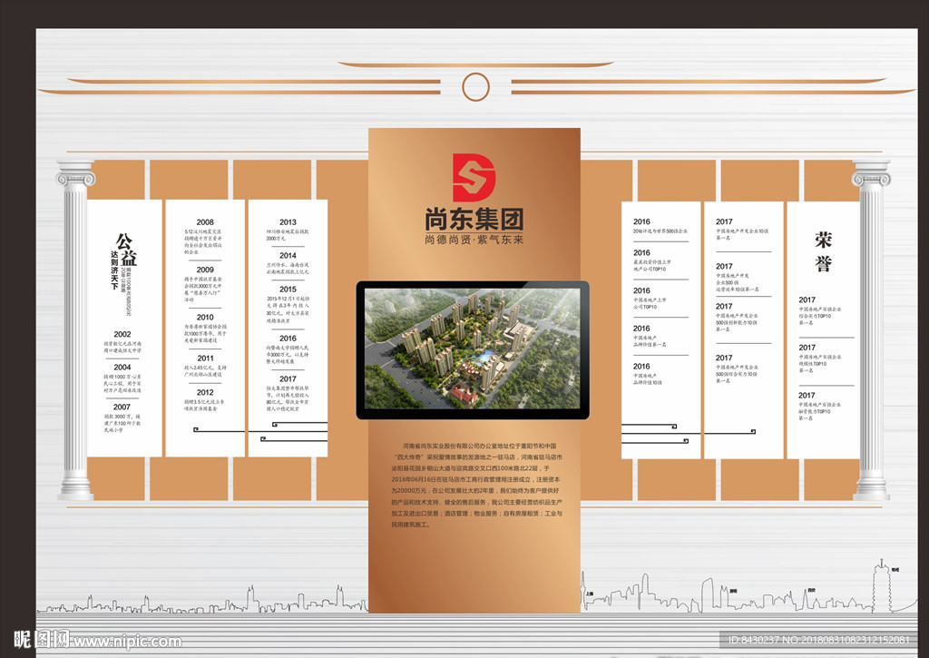Select the 2007 year heading

(x=122, y=408)
